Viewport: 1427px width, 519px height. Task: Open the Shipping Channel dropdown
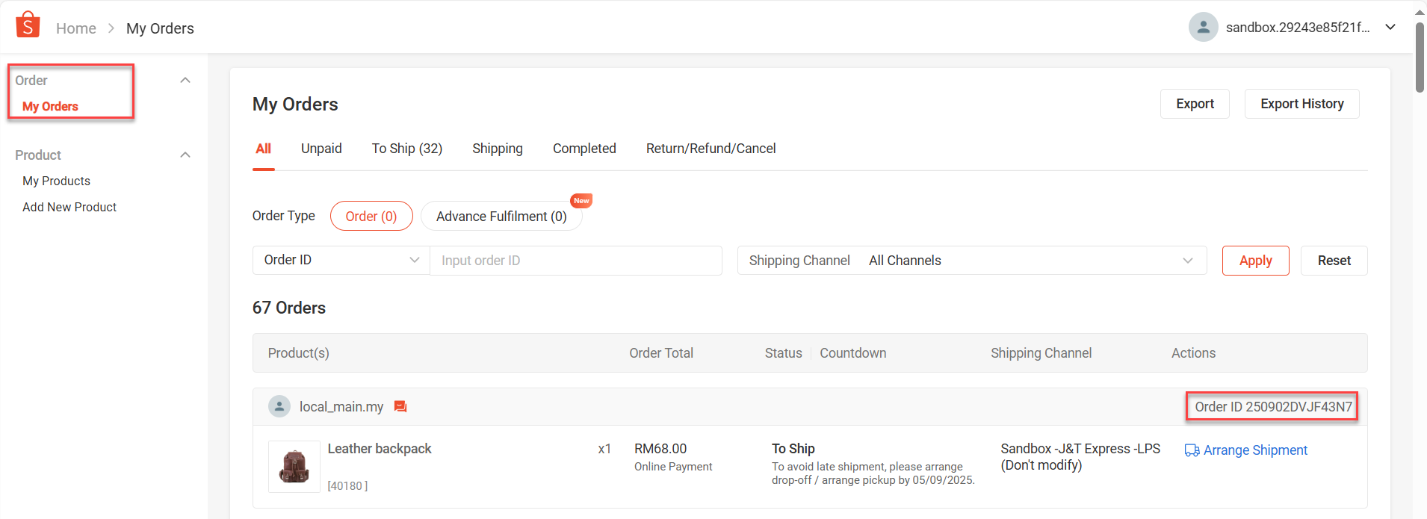click(x=971, y=260)
